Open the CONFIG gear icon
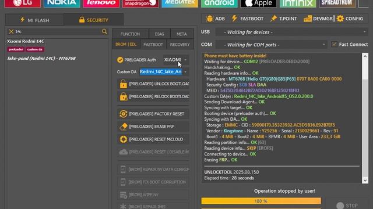This screenshot has height=209, width=373. [x=340, y=19]
